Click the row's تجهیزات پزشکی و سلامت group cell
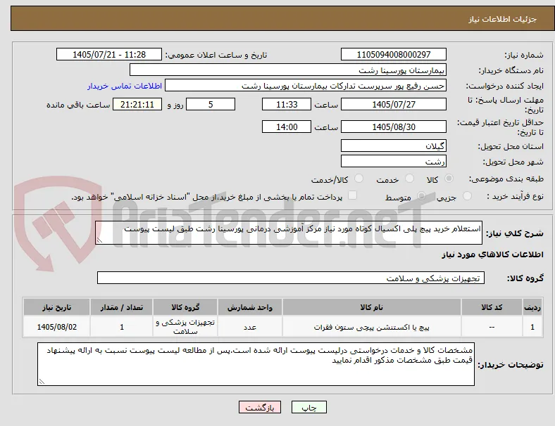 coord(185,327)
